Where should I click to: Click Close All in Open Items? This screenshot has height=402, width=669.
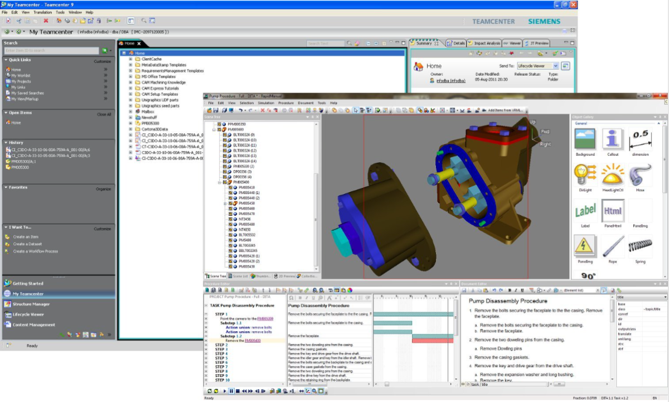point(104,114)
